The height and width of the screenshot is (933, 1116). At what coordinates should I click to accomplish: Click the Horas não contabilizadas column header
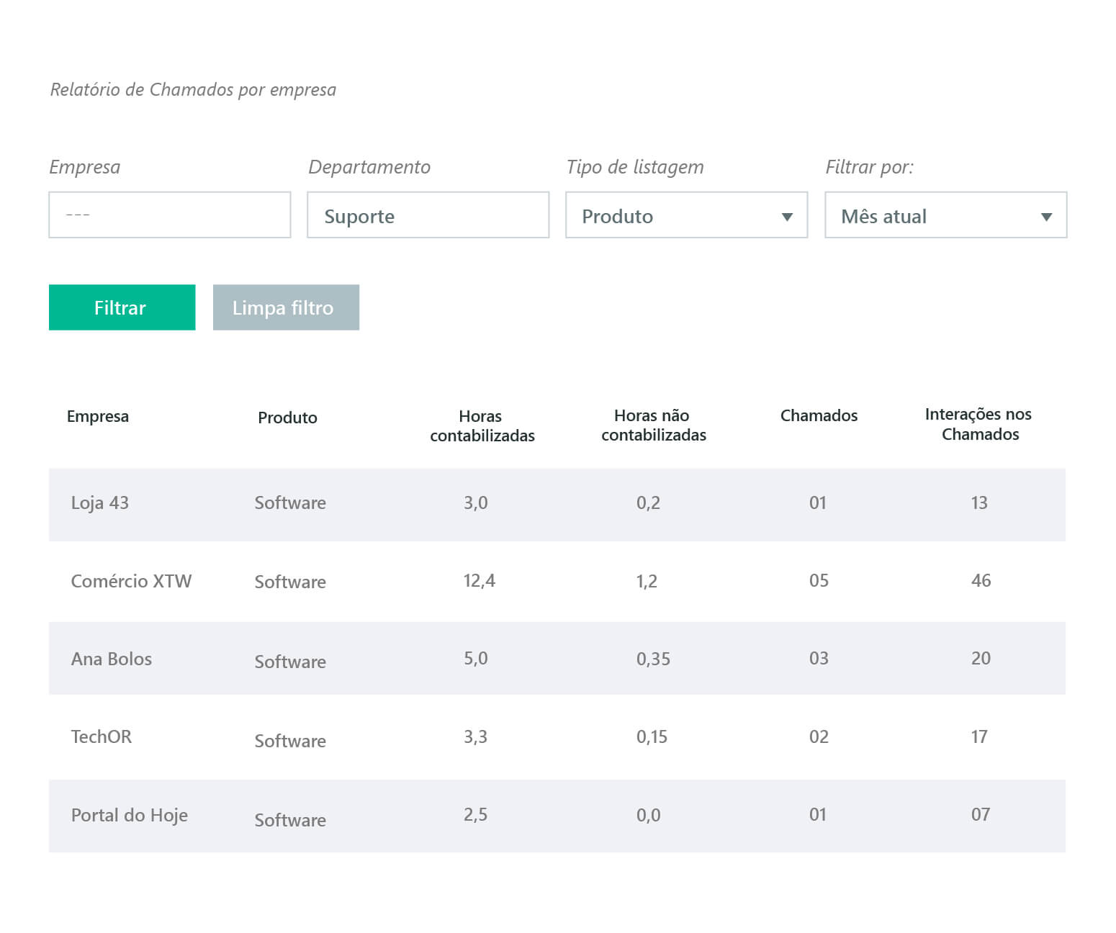[653, 425]
